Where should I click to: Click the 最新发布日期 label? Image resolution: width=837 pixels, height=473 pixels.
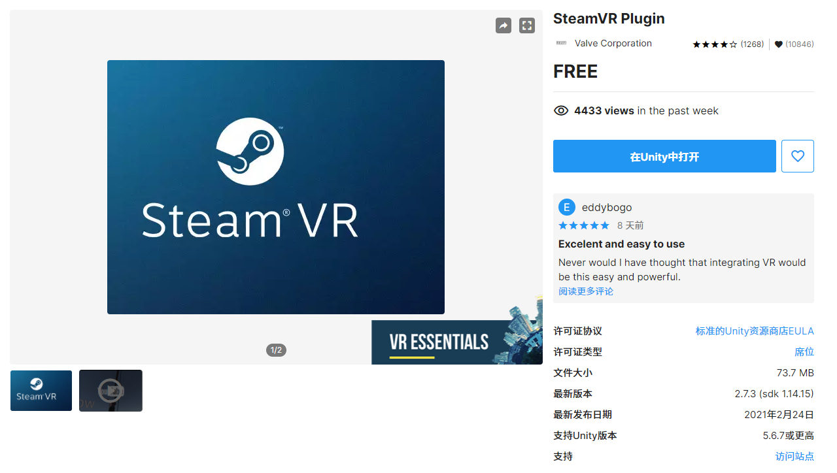[583, 415]
